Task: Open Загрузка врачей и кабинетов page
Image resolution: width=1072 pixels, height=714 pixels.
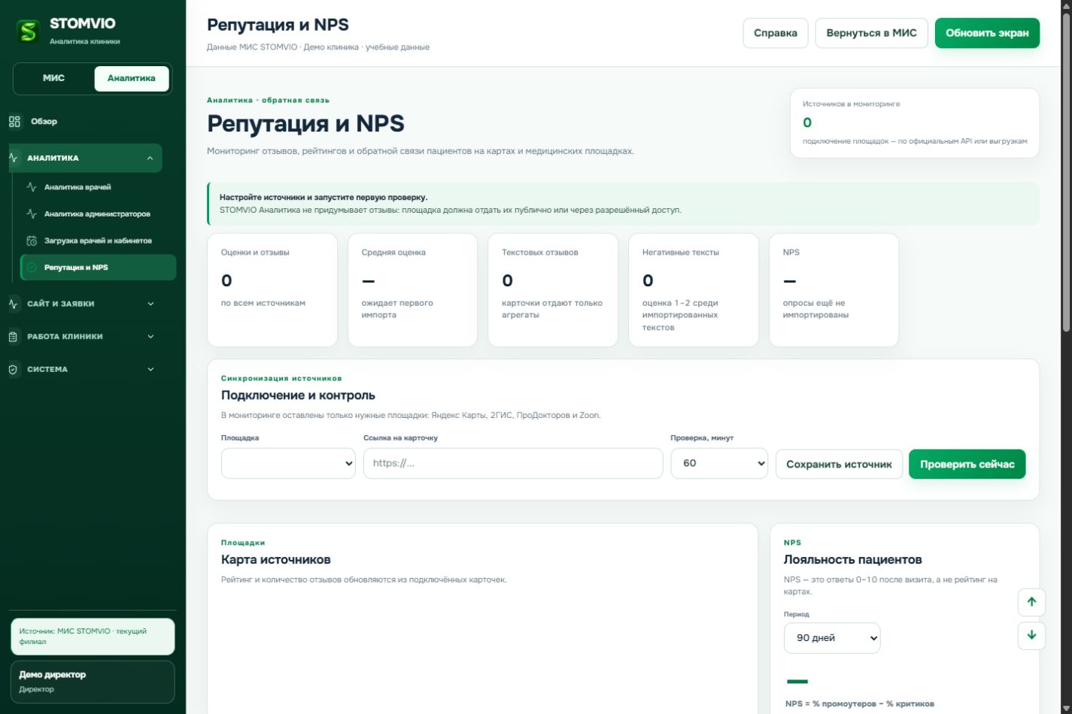Action: [99, 241]
